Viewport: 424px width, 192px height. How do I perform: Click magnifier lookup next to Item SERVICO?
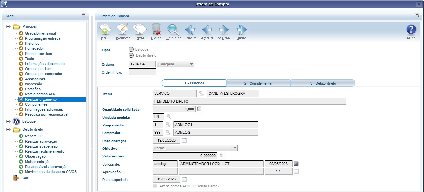pyautogui.click(x=201, y=93)
